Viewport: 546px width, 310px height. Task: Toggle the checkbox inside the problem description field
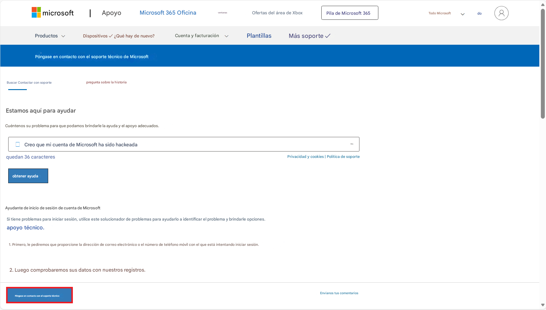pos(17,144)
